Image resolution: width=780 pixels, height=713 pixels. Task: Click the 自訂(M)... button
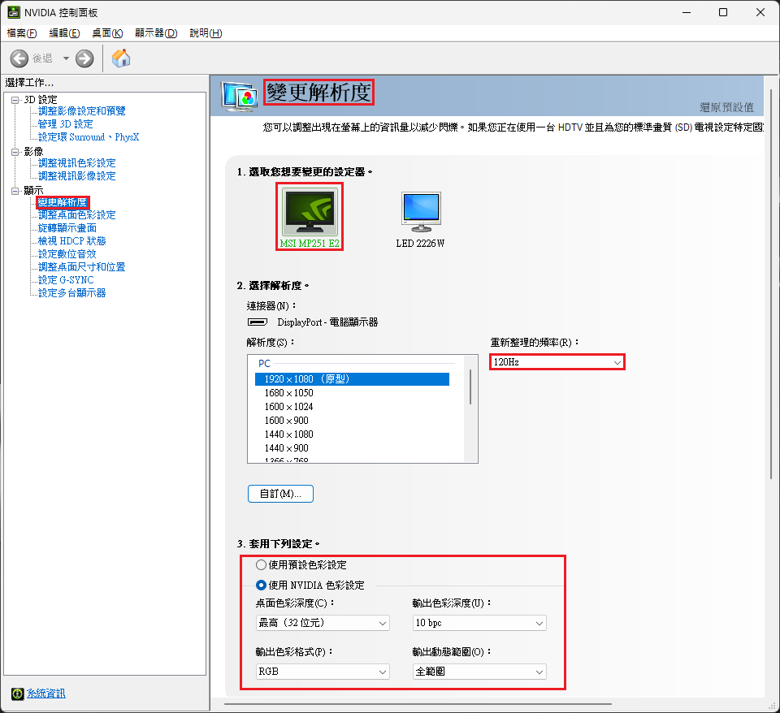[280, 494]
